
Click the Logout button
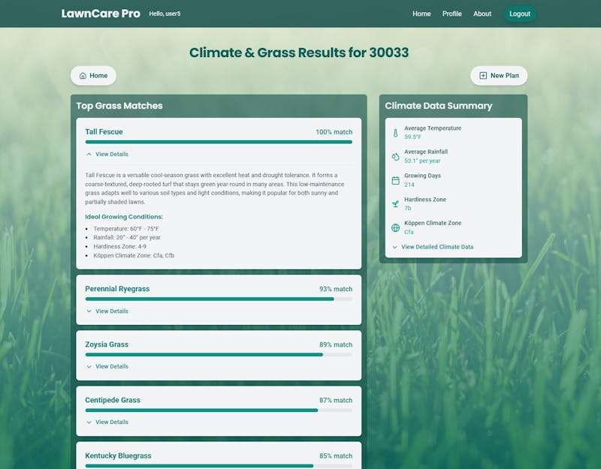click(x=520, y=14)
